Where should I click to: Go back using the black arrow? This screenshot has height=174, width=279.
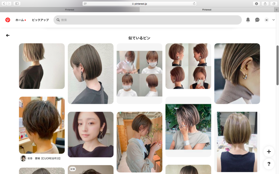8,35
